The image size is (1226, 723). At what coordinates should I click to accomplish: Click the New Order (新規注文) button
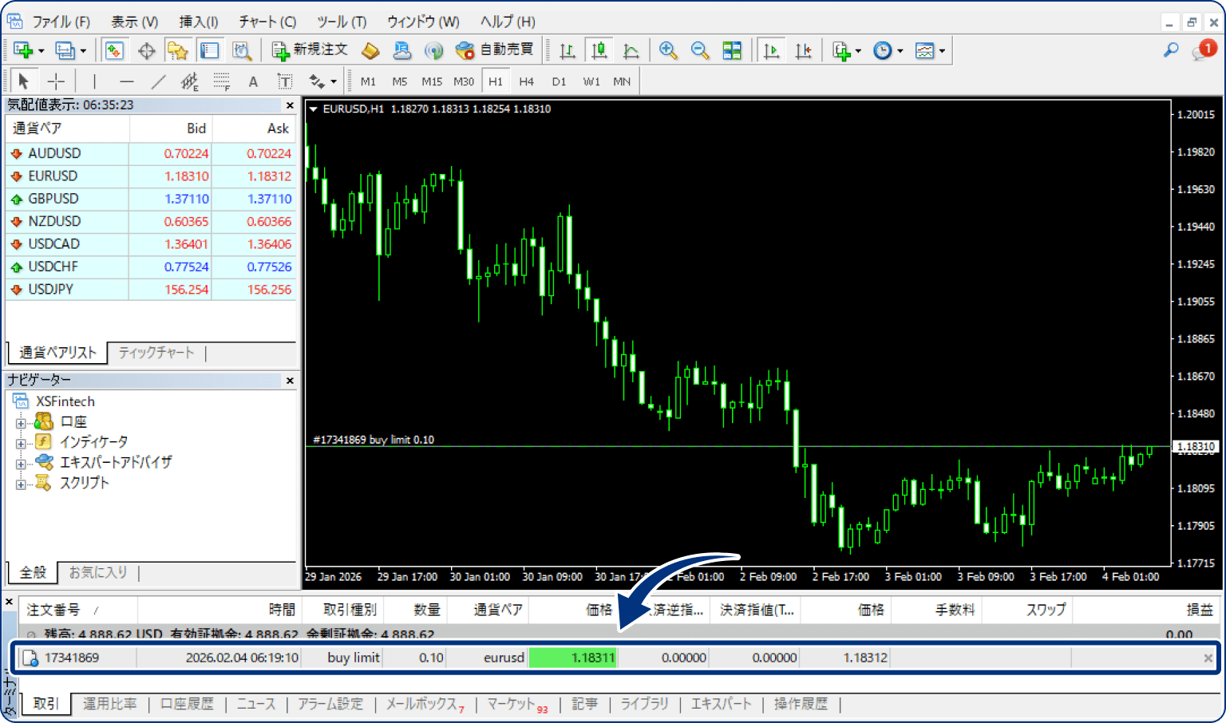coord(310,50)
